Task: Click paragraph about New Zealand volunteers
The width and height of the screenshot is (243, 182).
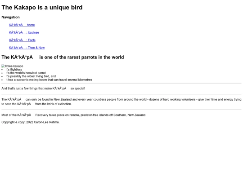Action: [x=121, y=102]
